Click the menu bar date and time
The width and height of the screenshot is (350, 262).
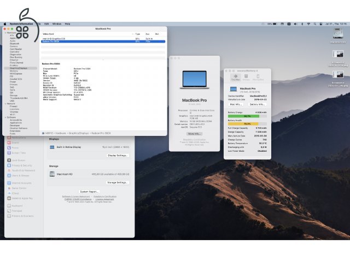(x=336, y=24)
